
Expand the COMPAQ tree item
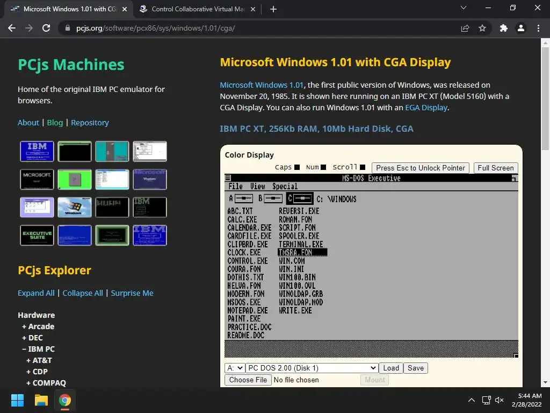pos(46,382)
